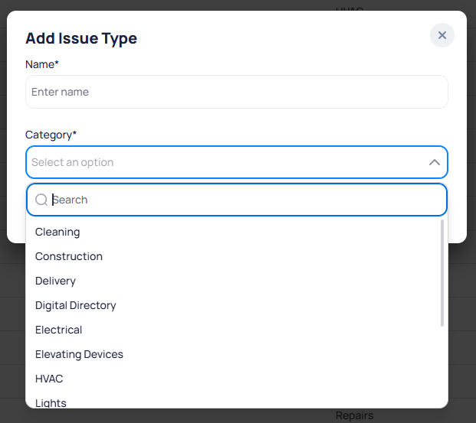Click Repairs text in background
Viewport: 476px width, 423px height.
pyautogui.click(x=354, y=415)
